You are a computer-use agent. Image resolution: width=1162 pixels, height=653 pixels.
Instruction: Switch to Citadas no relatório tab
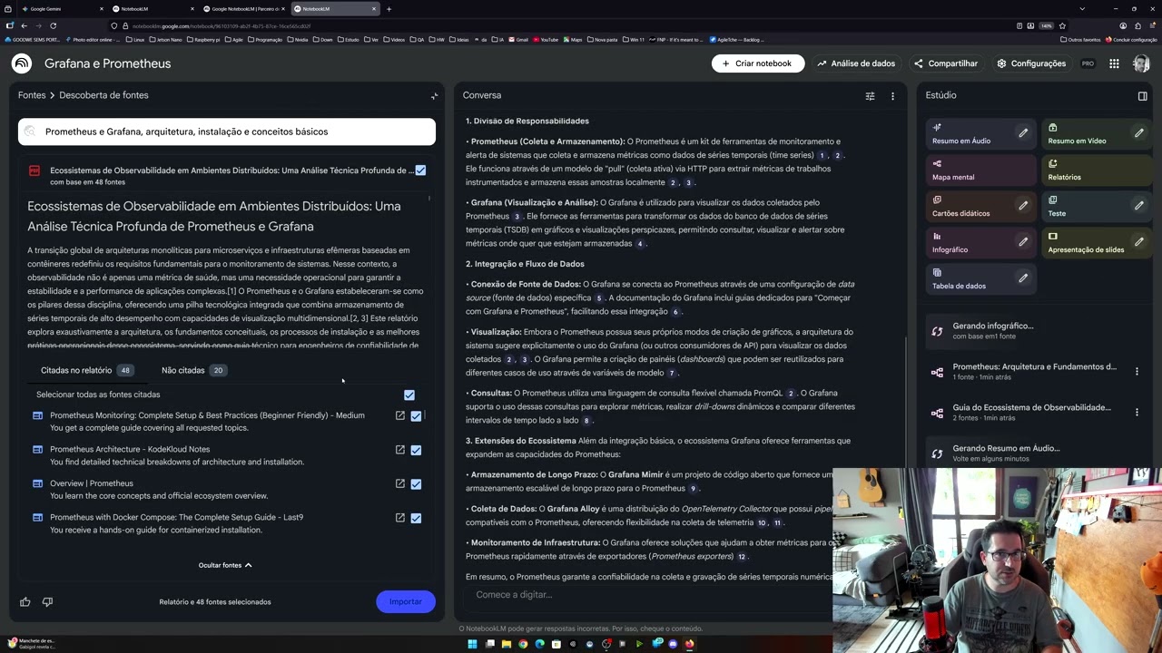pos(86,370)
